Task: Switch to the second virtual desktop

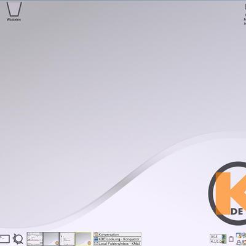Action: click(x=51, y=239)
